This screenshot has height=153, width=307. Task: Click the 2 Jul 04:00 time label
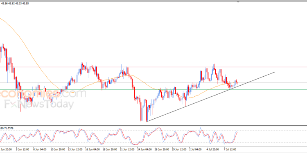click(196, 149)
